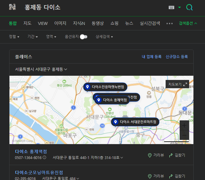The image size is (205, 180).
Task: Click 길찾기 for 다이소 홍제역점
Action: (x=177, y=155)
